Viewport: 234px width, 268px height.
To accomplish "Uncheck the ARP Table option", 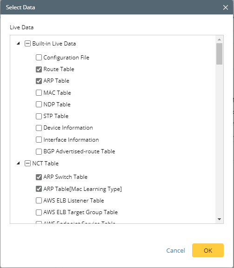I will pyautogui.click(x=39, y=81).
